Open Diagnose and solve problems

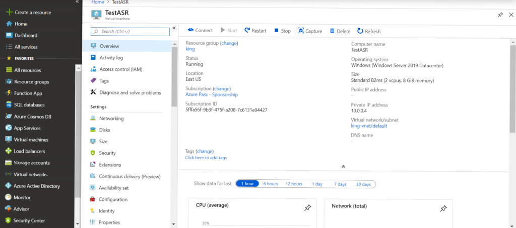point(126,92)
